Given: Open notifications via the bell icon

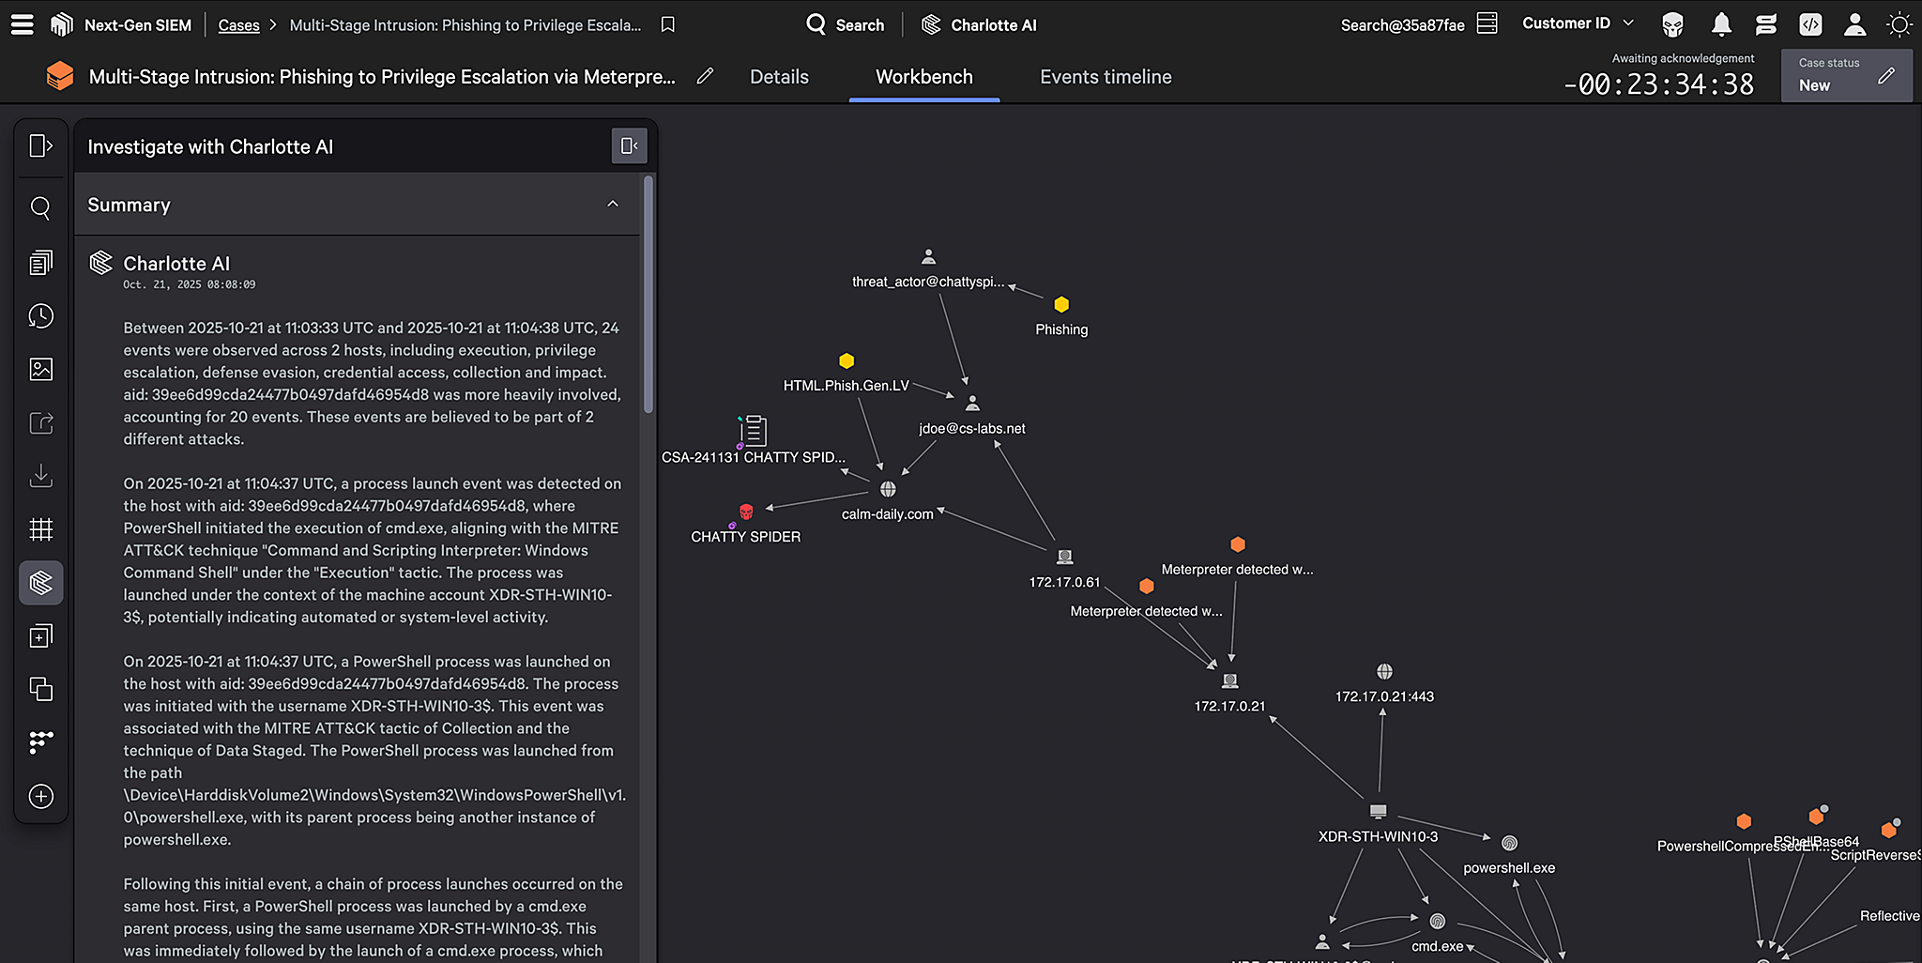Looking at the screenshot, I should click(x=1722, y=24).
